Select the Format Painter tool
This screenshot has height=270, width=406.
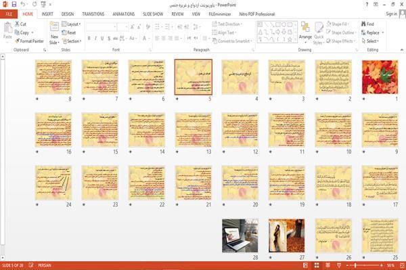(29, 41)
